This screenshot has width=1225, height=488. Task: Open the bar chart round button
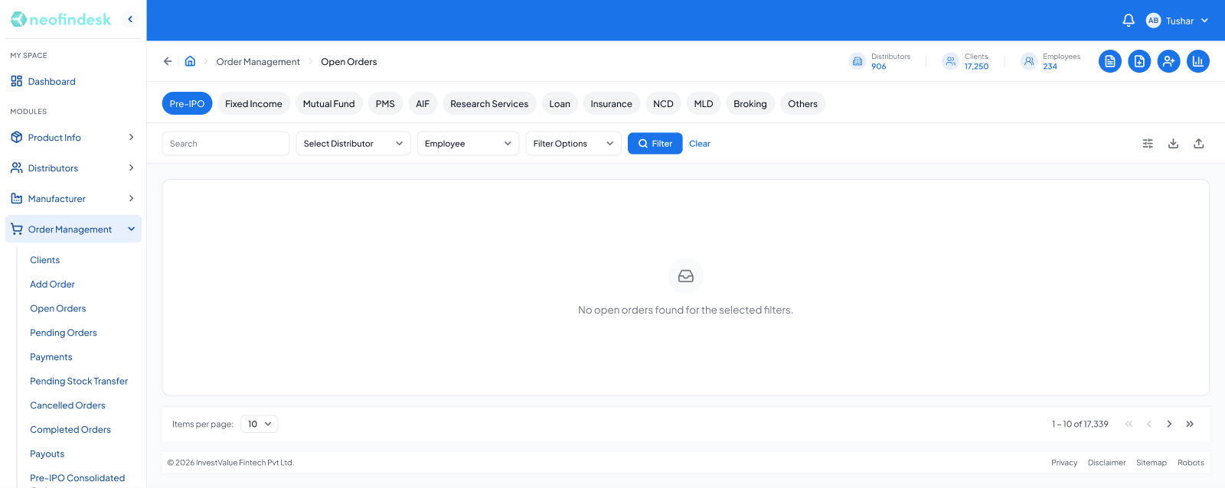[x=1198, y=61]
